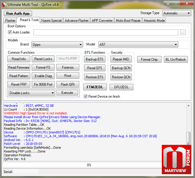The image size is (195, 178).
Task: Click the Run Auth App button
Action: (18, 13)
